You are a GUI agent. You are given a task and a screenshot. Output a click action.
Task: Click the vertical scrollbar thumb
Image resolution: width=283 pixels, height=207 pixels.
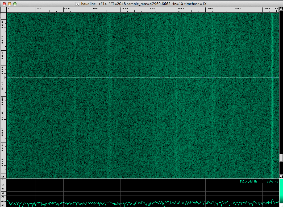(281, 157)
